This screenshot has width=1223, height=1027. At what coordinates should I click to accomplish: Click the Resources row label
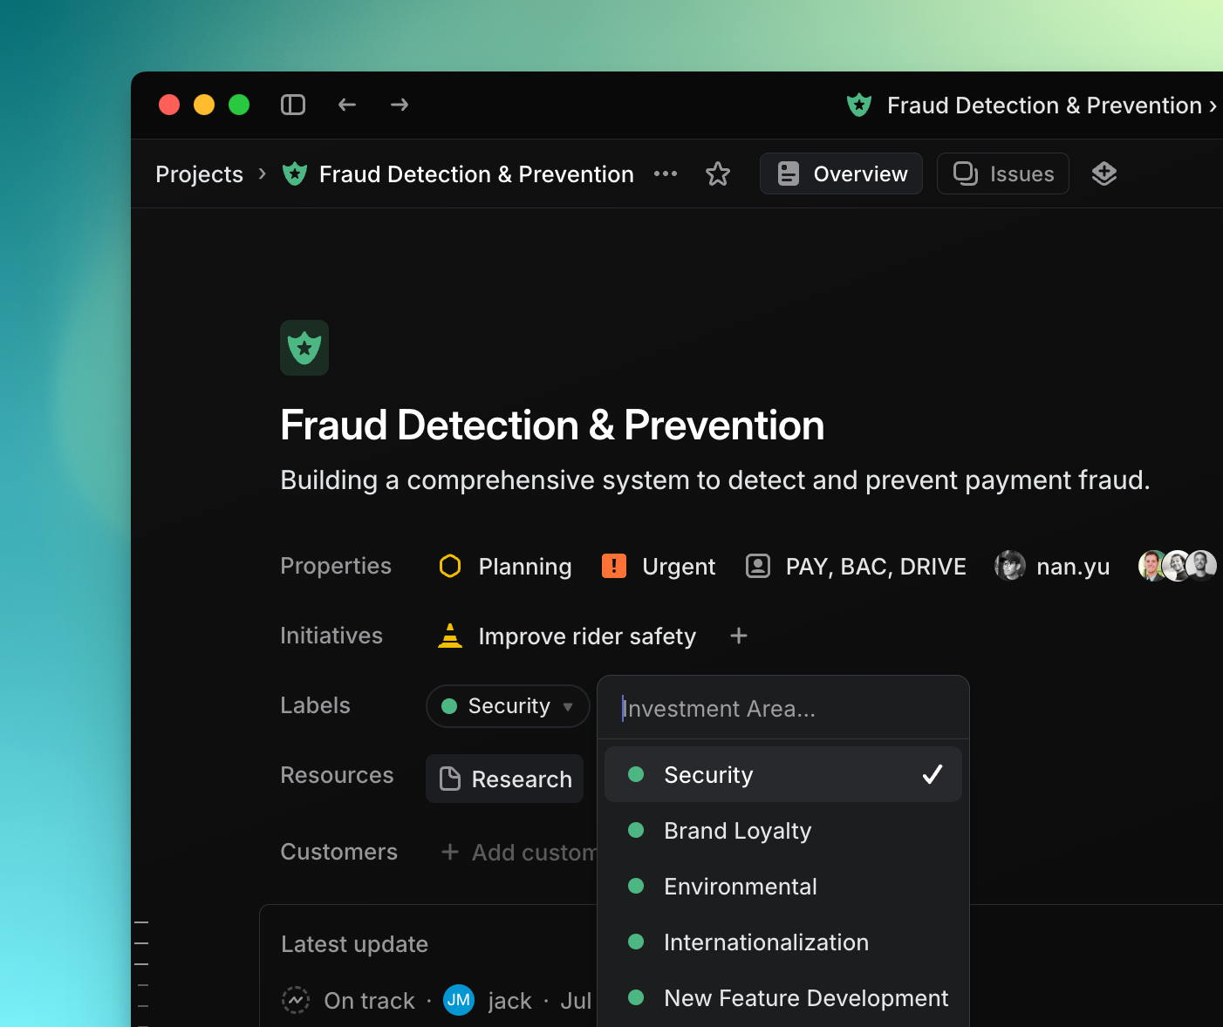coord(337,775)
